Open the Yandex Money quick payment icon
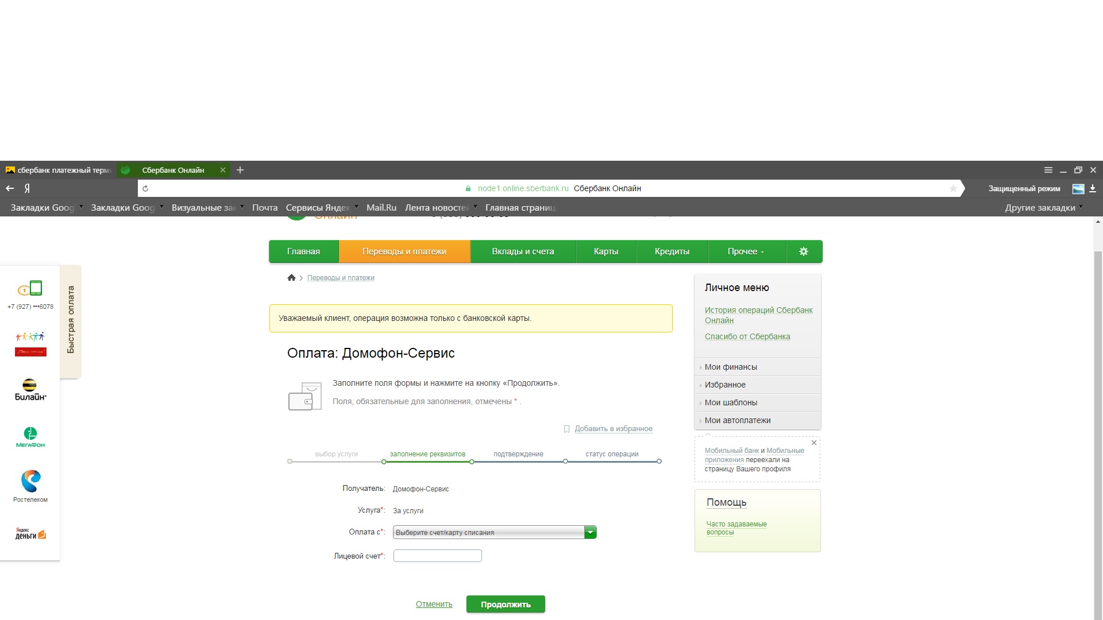1103x620 pixels. point(30,534)
